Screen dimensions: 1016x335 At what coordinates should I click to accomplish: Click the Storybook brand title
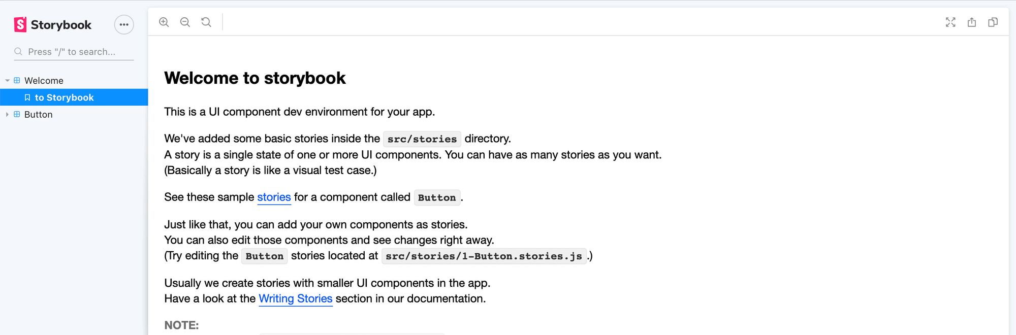(61, 25)
